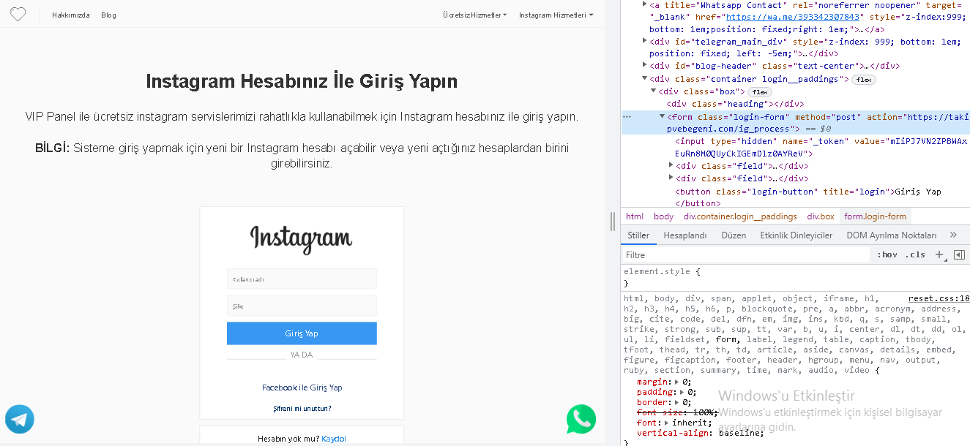The image size is (970, 446).
Task: Collapse the login-form form node
Action: (663, 116)
